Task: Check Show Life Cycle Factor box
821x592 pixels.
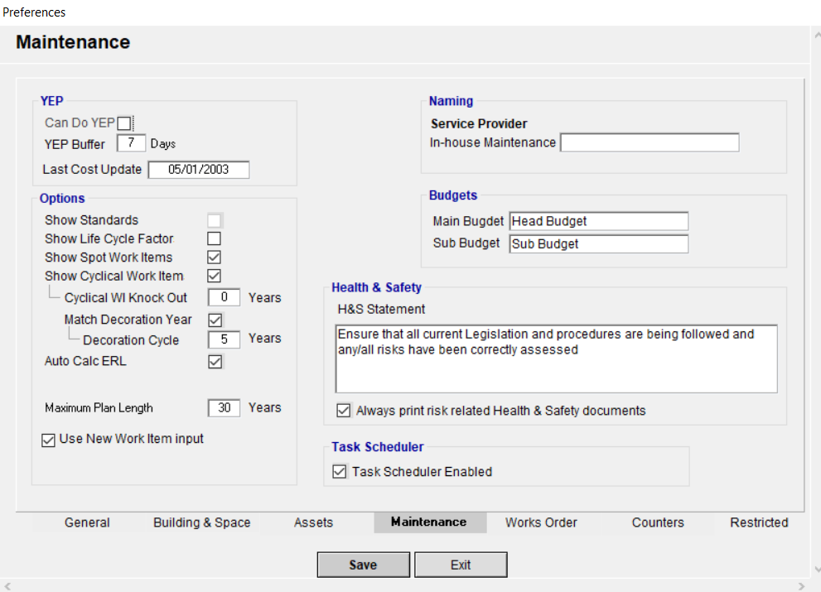Action: 214,238
